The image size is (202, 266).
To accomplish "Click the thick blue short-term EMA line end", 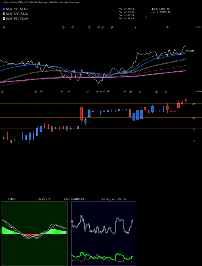I will coord(185,53).
